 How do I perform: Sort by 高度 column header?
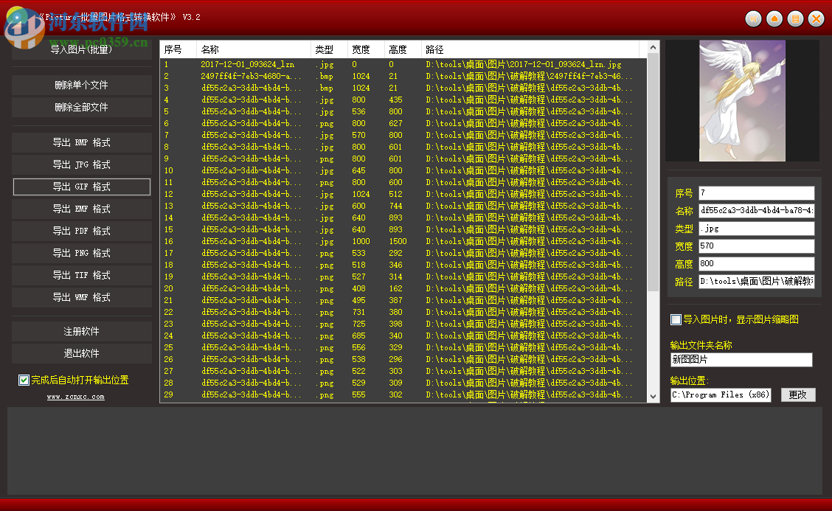(403, 49)
